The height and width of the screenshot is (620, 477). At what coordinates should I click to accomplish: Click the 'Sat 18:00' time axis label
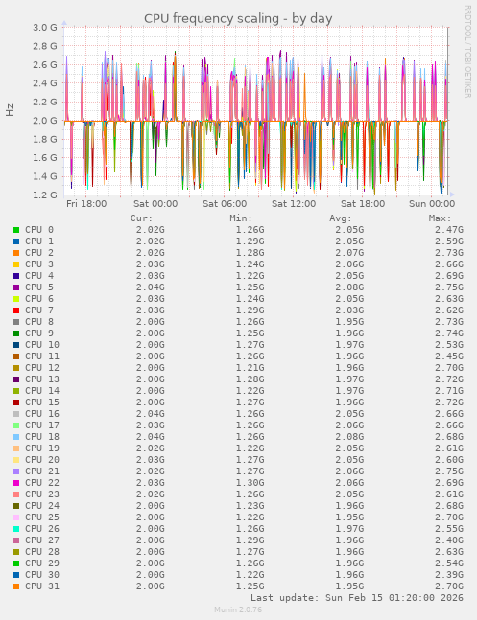(x=363, y=204)
